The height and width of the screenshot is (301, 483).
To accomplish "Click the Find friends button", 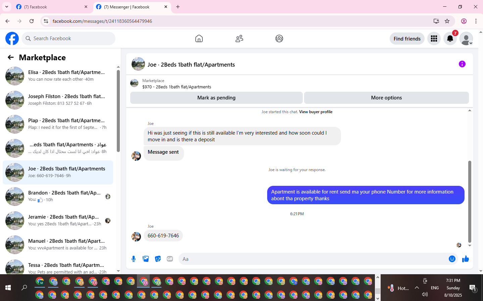I will pyautogui.click(x=407, y=39).
